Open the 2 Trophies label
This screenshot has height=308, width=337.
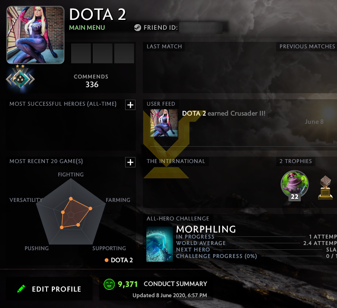296,161
